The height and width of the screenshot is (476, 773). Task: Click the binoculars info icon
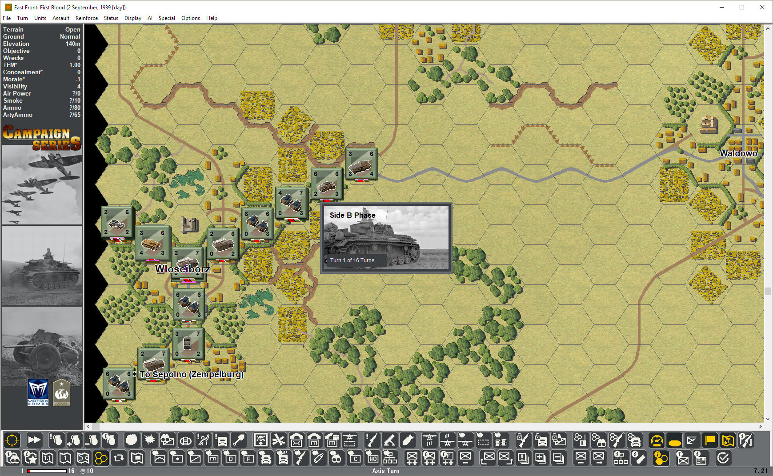pyautogui.click(x=12, y=457)
